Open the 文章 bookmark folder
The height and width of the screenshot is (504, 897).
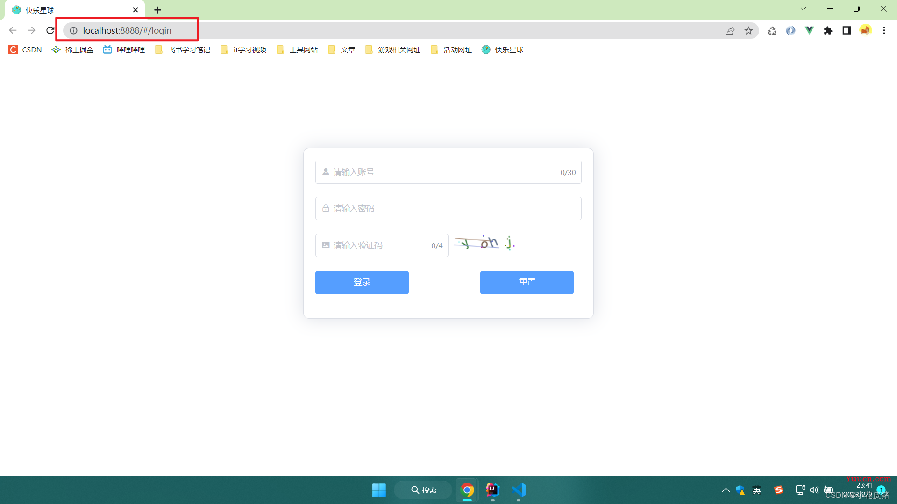point(342,49)
